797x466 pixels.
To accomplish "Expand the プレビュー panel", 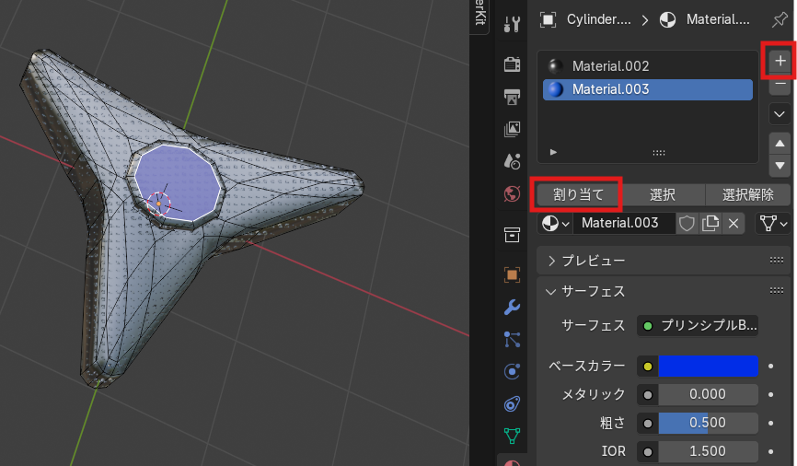I will (x=552, y=261).
